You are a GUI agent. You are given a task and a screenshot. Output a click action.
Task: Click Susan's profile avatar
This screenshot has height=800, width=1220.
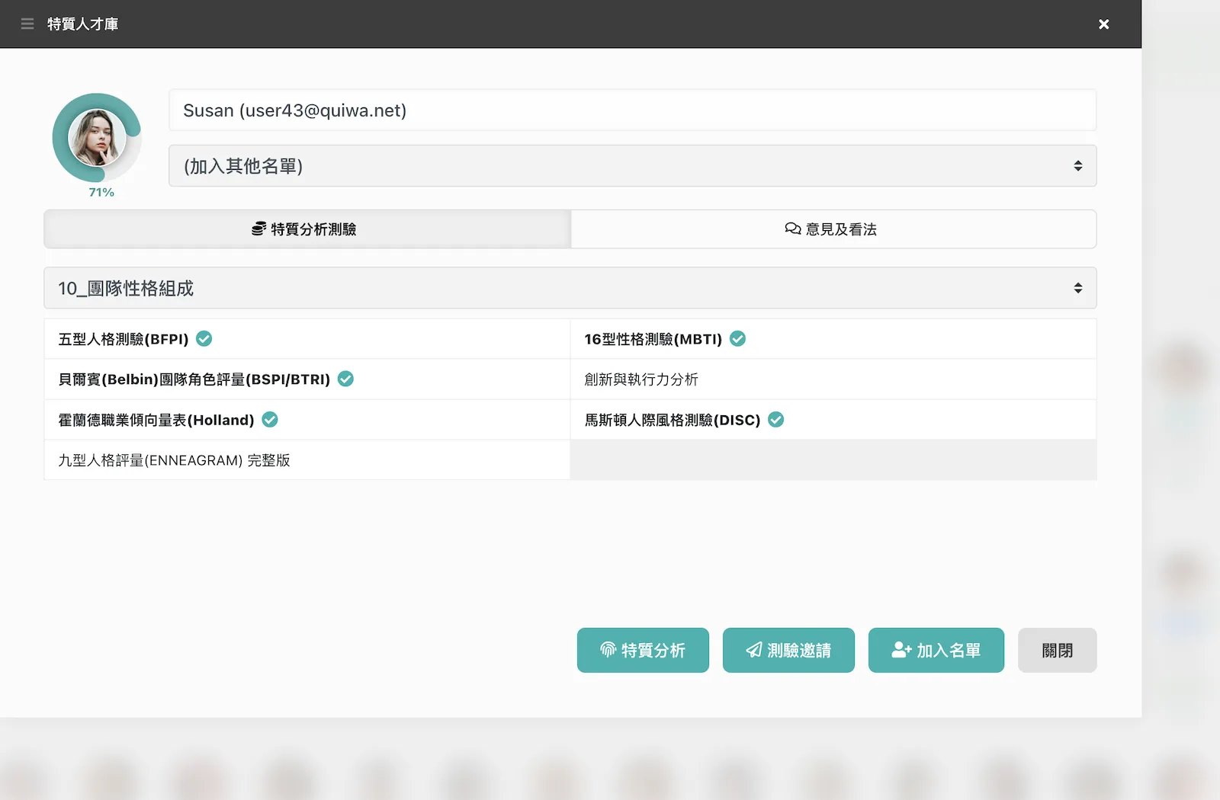click(x=97, y=138)
